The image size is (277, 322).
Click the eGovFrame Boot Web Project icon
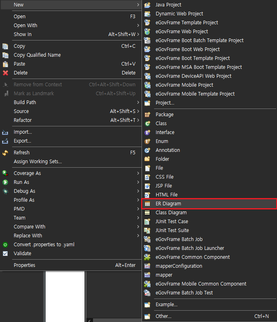point(147,49)
